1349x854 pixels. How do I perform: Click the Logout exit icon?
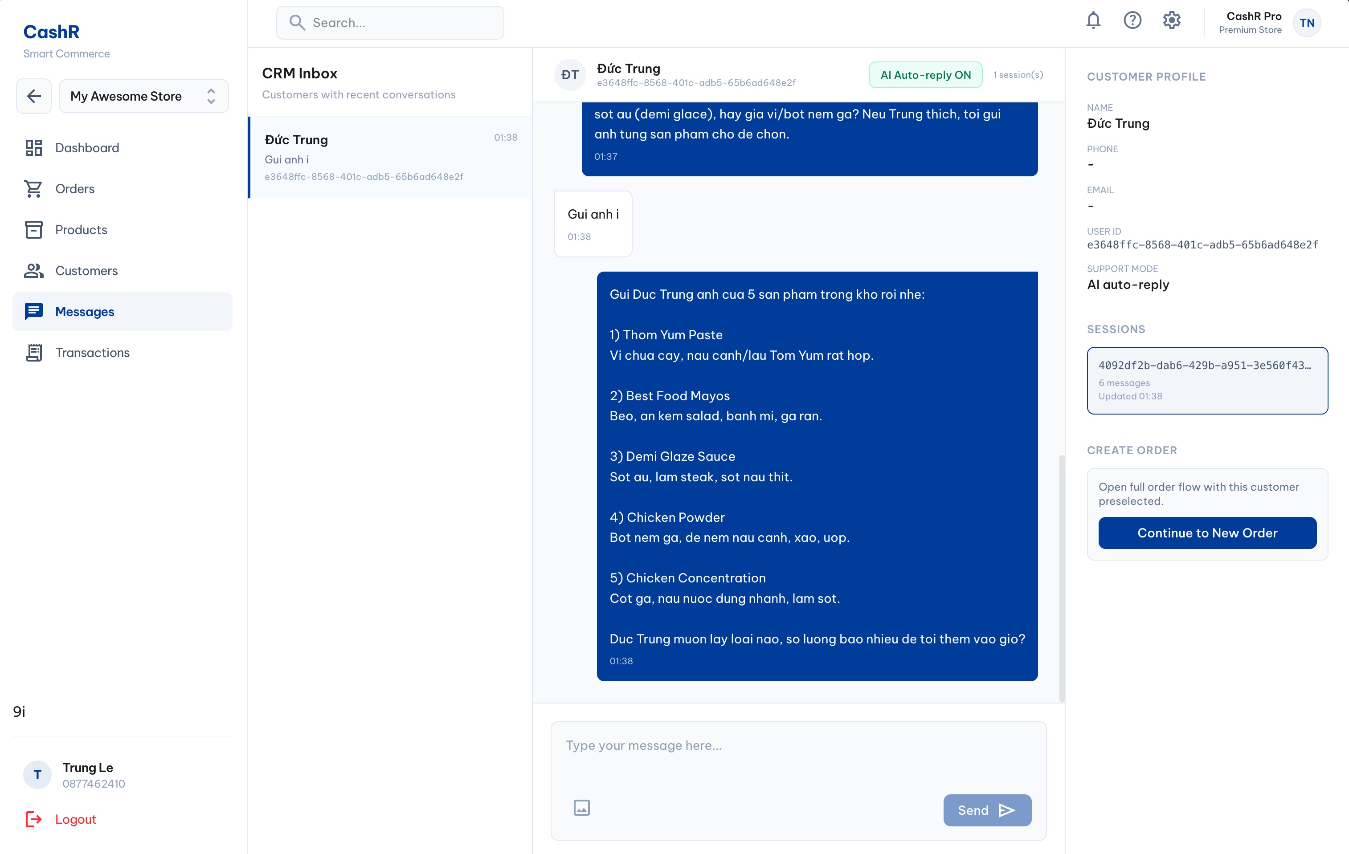click(x=33, y=819)
